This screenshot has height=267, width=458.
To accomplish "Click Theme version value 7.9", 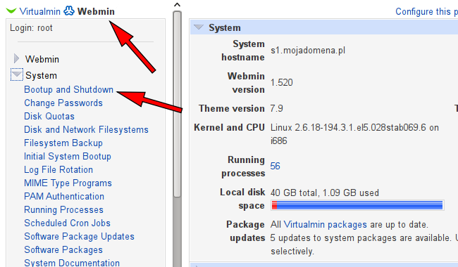I will click(x=276, y=109).
